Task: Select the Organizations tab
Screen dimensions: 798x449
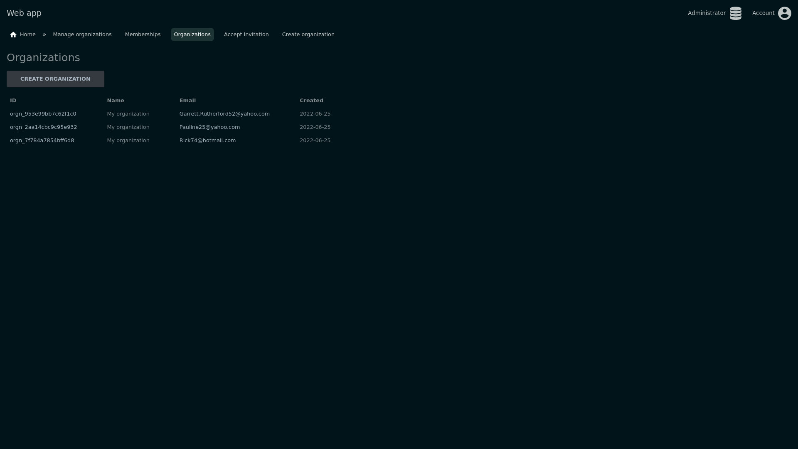Action: coord(192,35)
